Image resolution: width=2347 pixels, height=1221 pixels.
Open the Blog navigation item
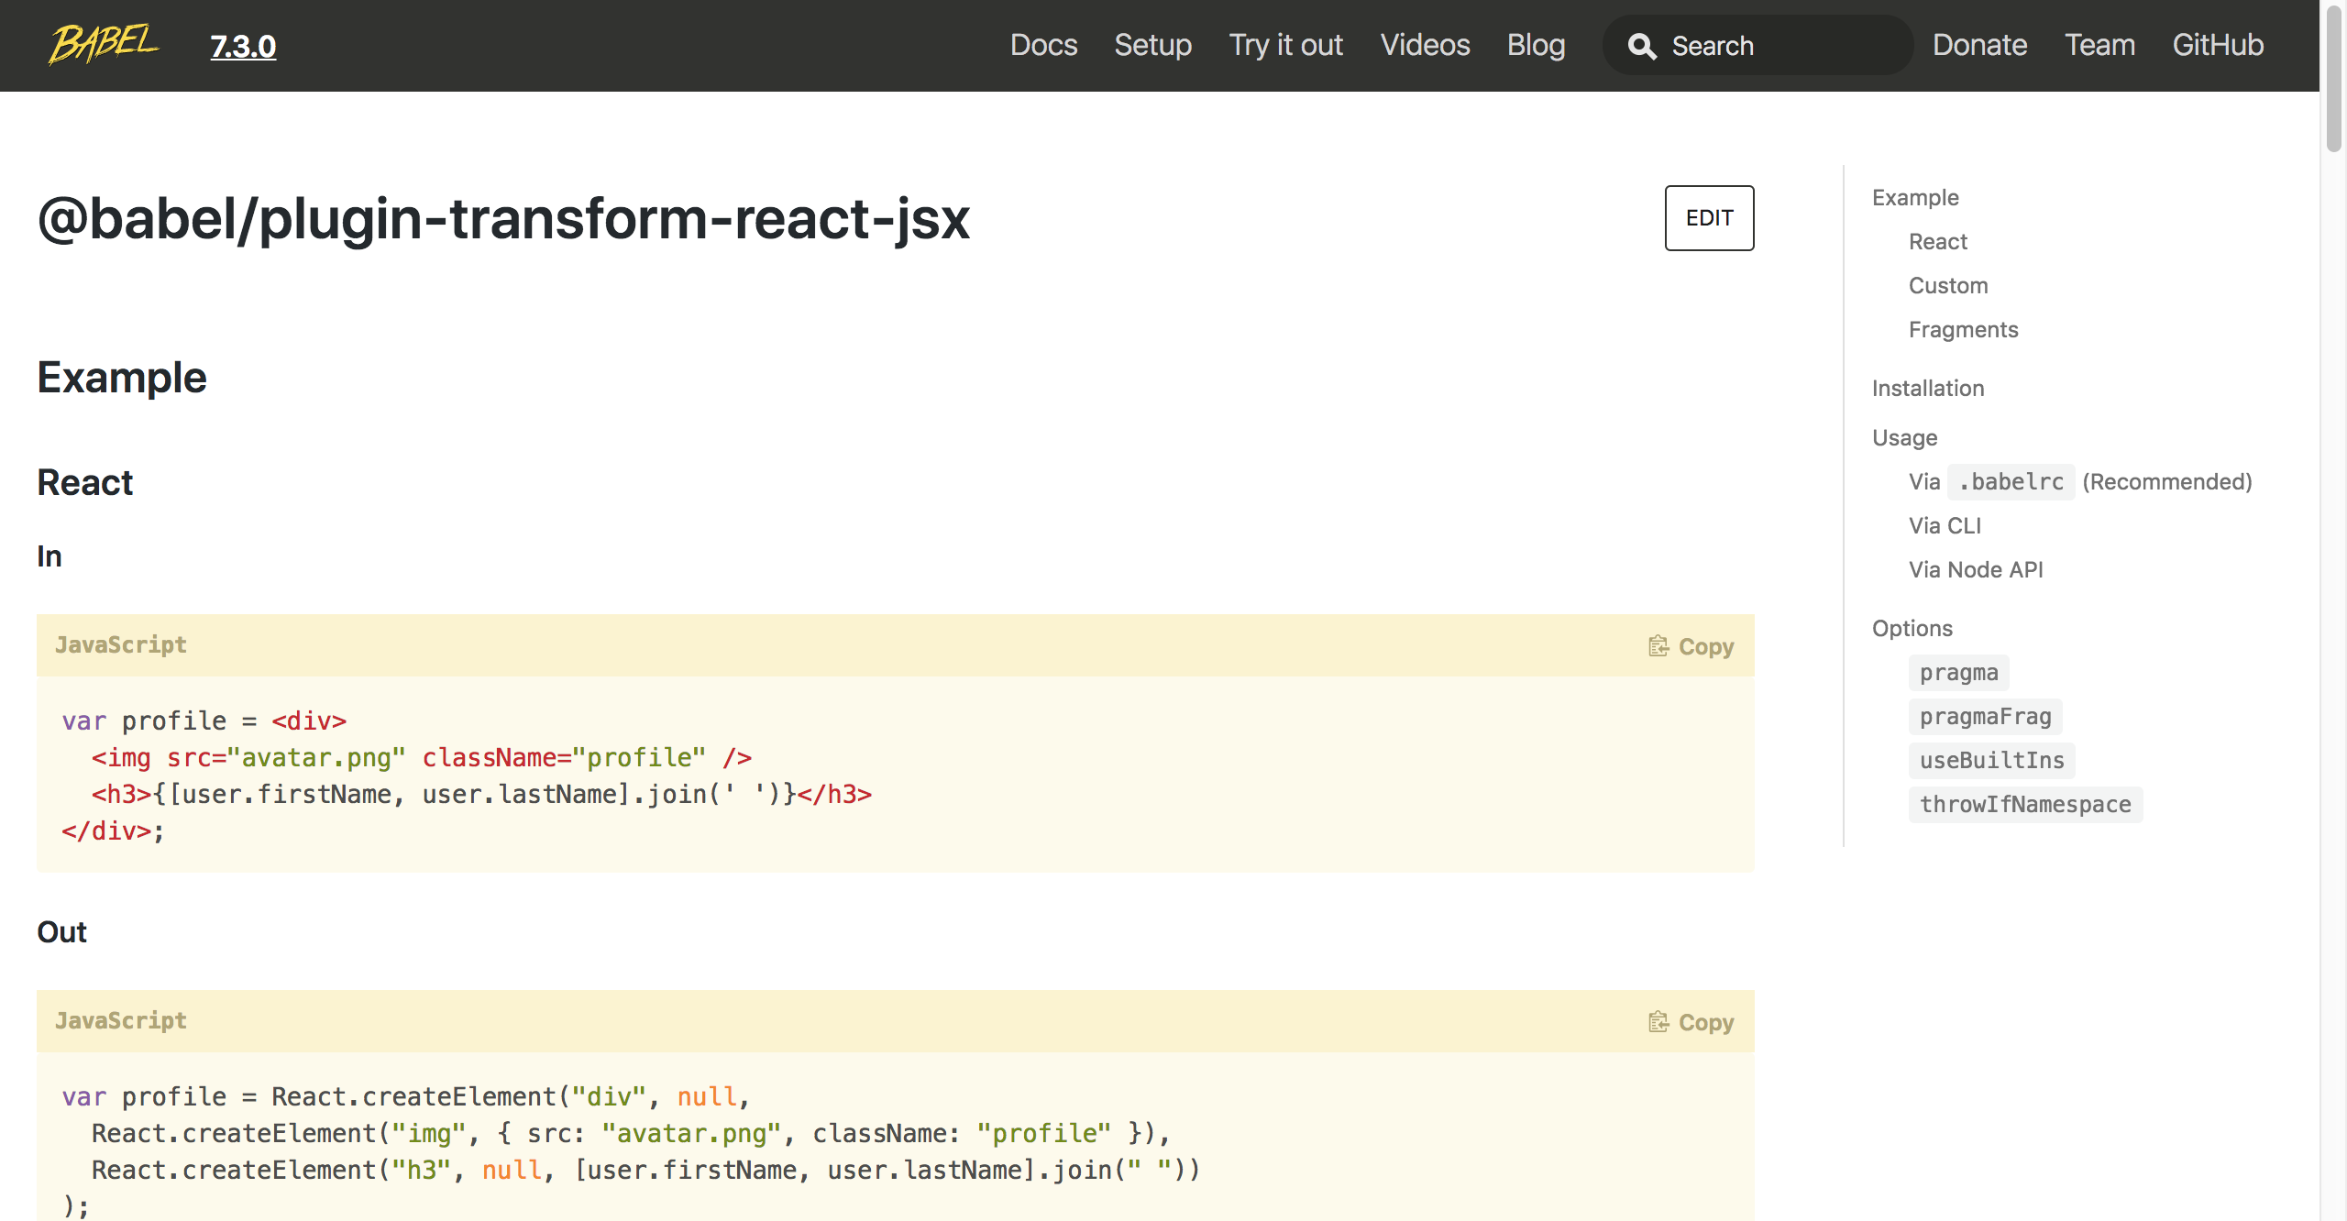click(x=1536, y=45)
